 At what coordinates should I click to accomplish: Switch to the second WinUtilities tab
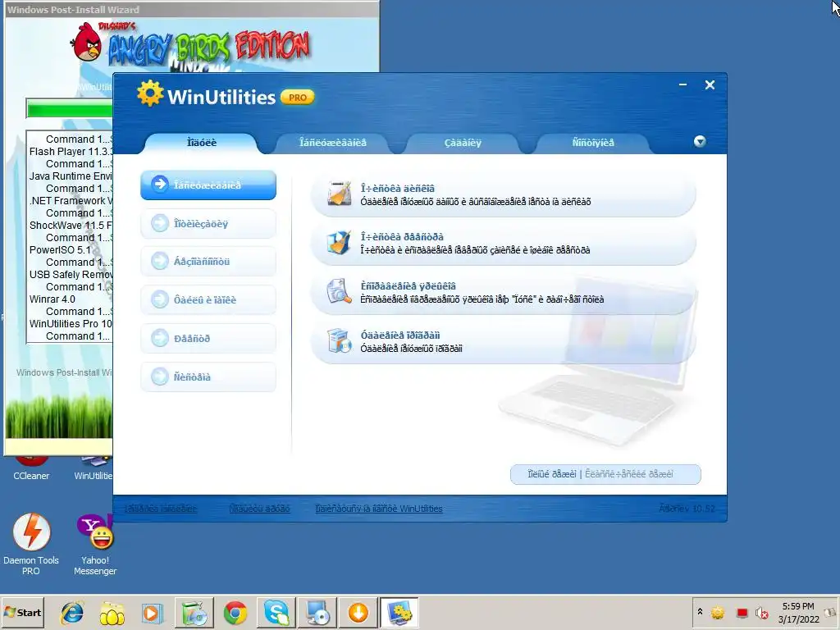(333, 143)
